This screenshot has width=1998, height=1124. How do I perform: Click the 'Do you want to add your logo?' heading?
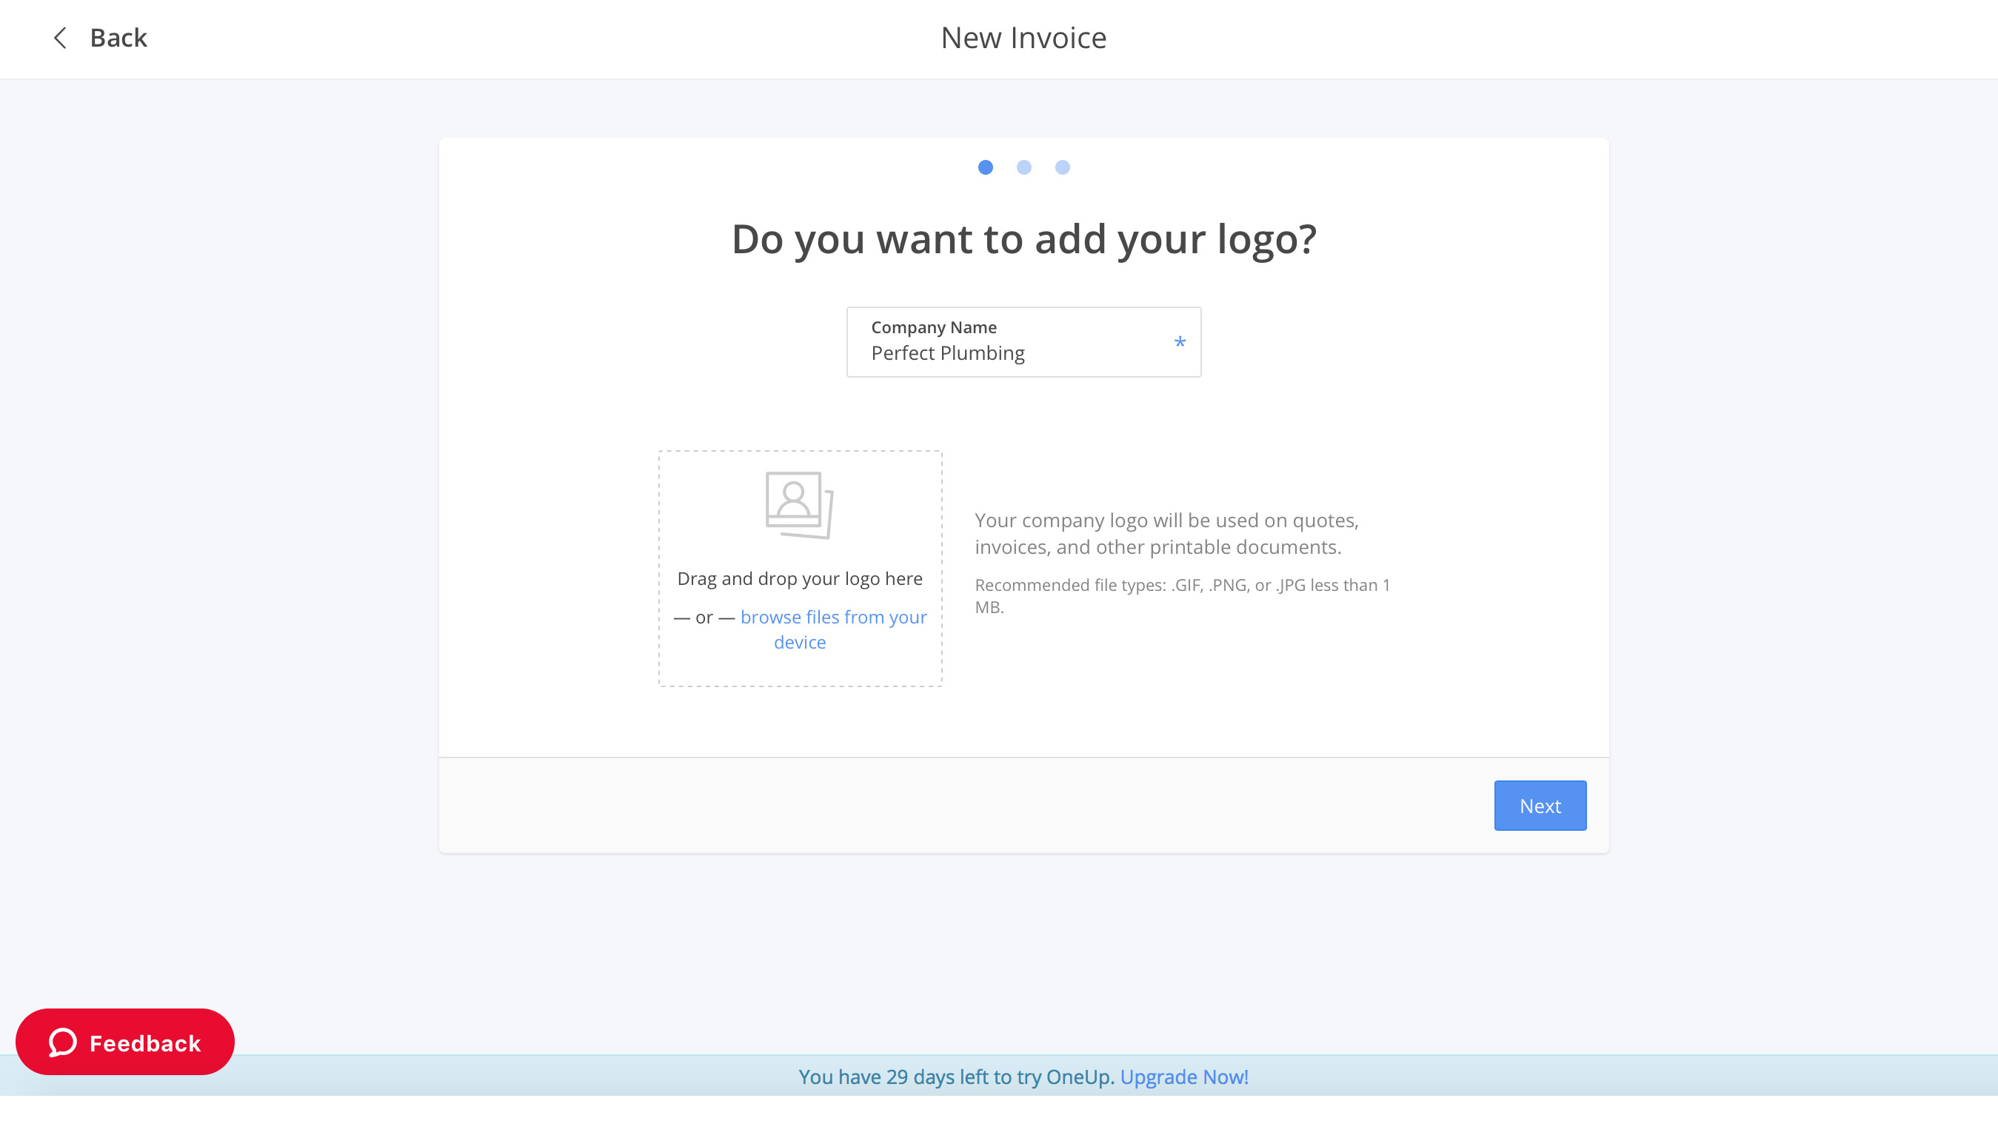tap(1023, 239)
